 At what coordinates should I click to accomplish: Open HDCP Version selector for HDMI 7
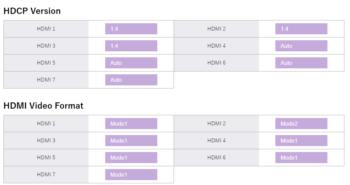tap(131, 80)
